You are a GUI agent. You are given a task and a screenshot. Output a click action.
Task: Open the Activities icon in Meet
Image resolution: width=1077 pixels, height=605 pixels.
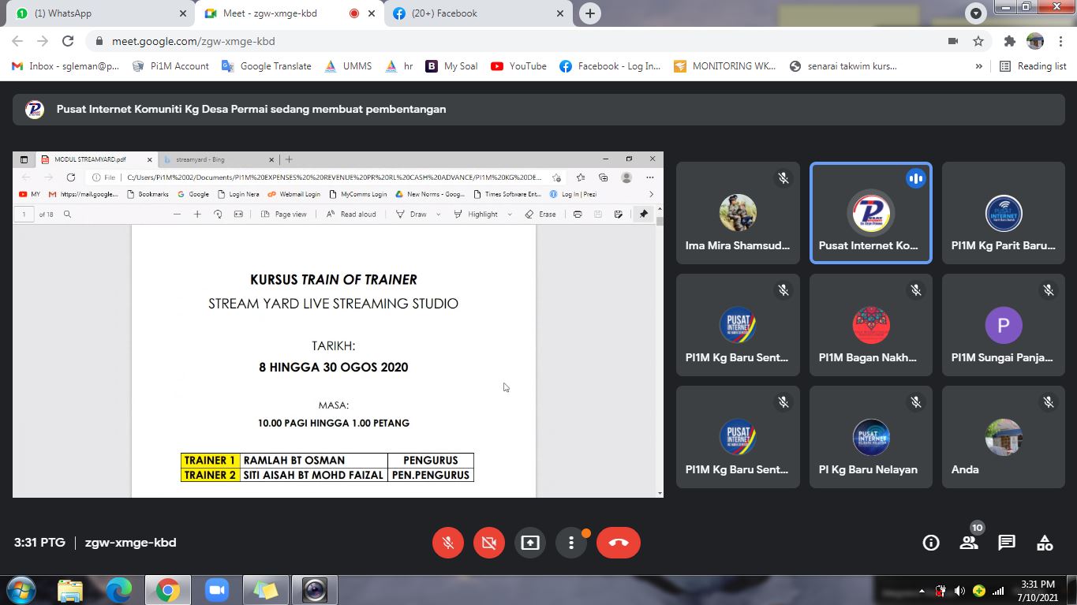(x=1045, y=543)
